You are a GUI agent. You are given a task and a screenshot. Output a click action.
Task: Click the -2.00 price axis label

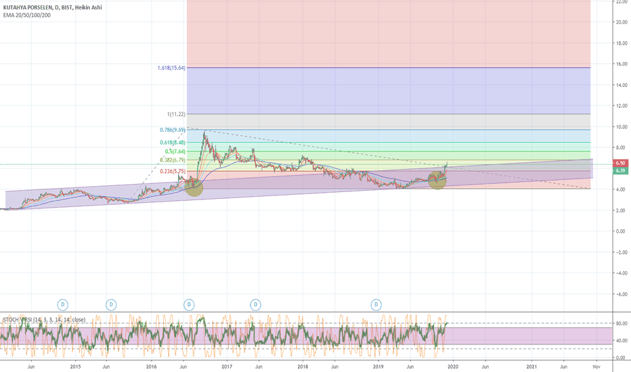tap(622, 252)
